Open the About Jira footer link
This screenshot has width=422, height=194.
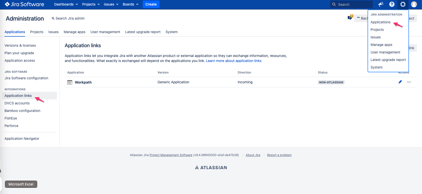[x=253, y=155]
